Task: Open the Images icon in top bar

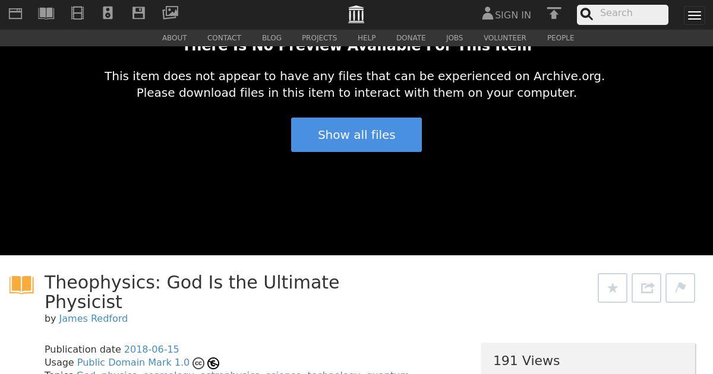Action: [171, 12]
